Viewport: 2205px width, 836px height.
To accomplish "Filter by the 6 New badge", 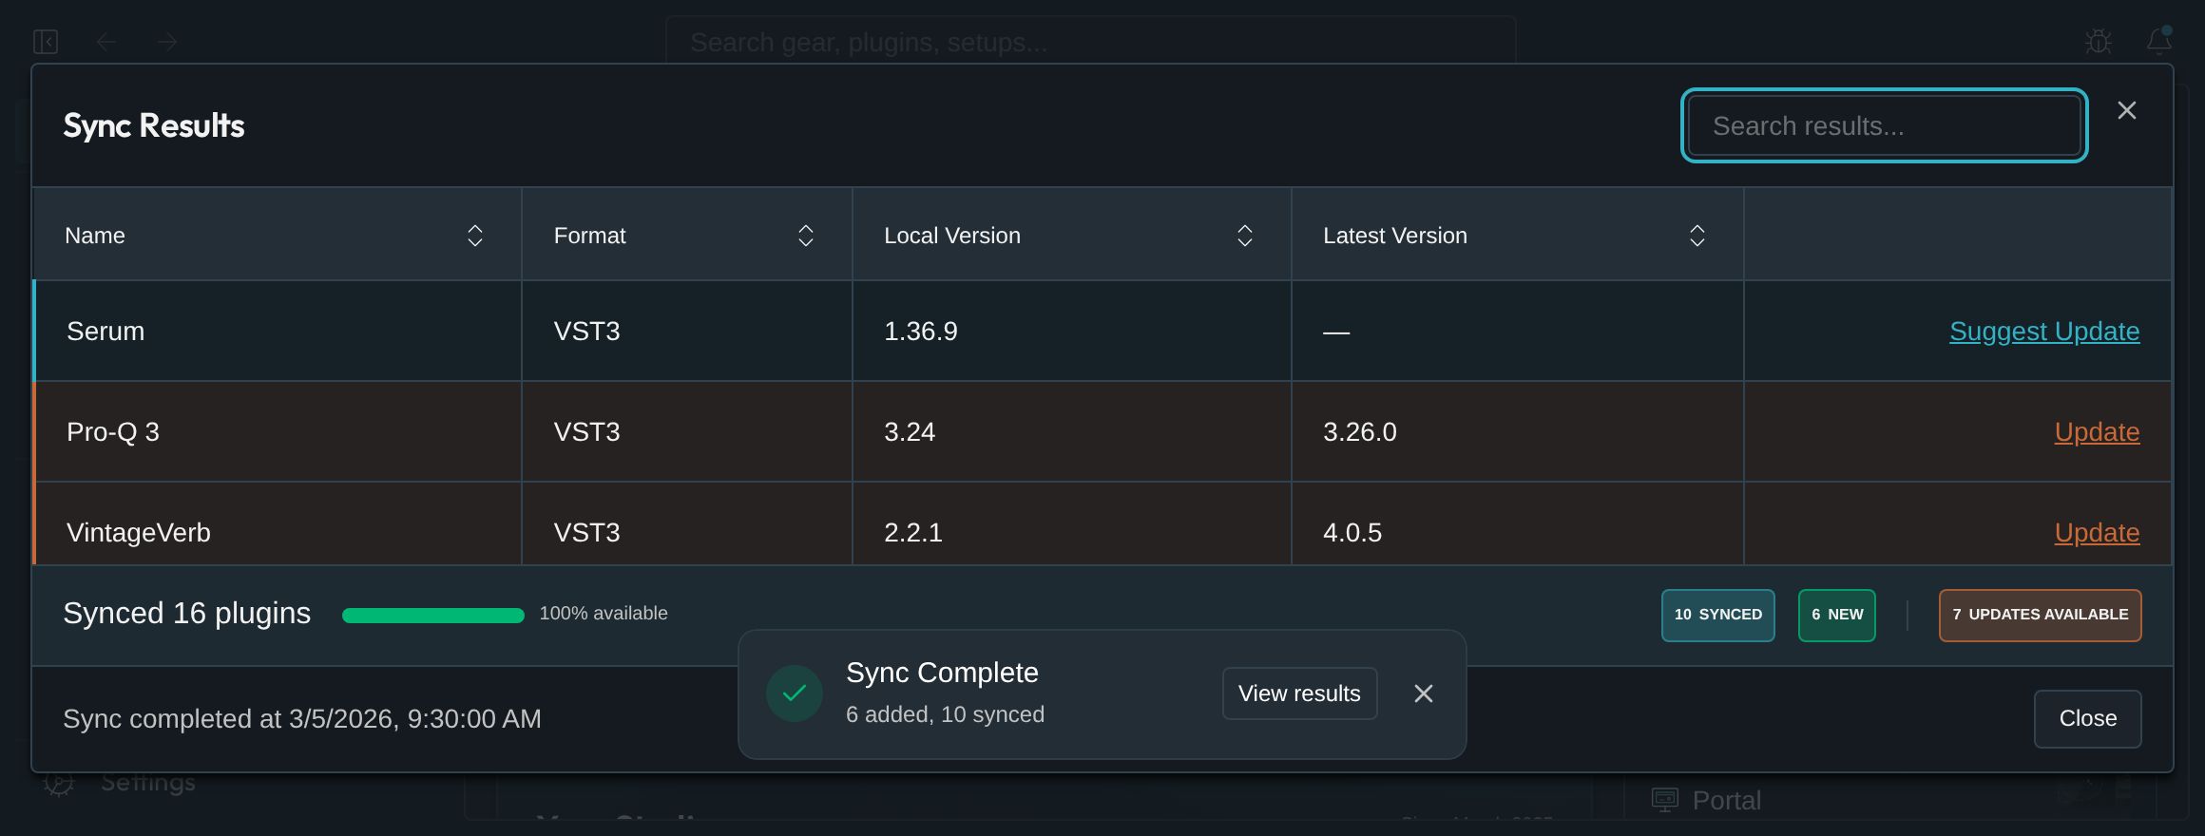I will pos(1836,615).
